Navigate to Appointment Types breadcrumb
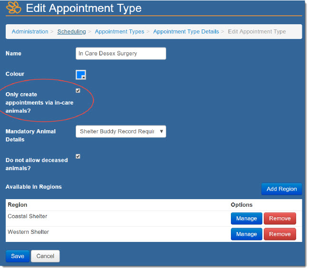The width and height of the screenshot is (309, 269). click(119, 32)
